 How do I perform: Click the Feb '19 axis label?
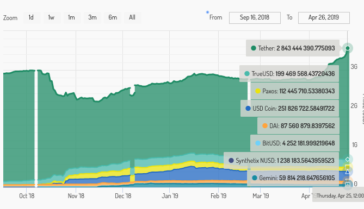pos(218,196)
